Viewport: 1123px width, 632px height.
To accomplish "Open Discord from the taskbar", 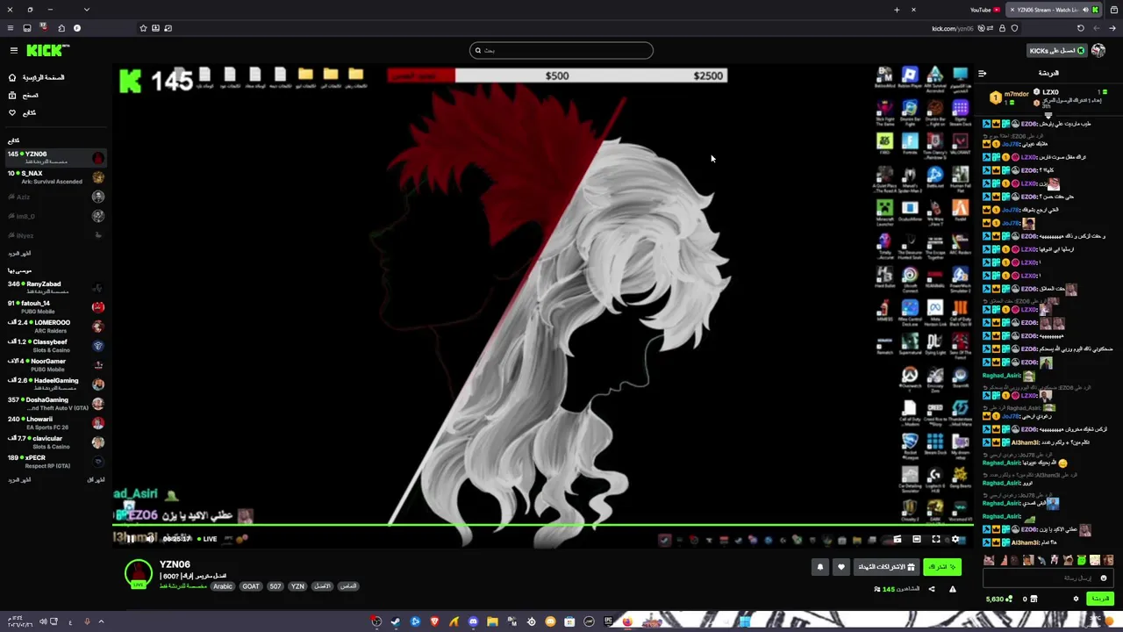I will [x=473, y=621].
